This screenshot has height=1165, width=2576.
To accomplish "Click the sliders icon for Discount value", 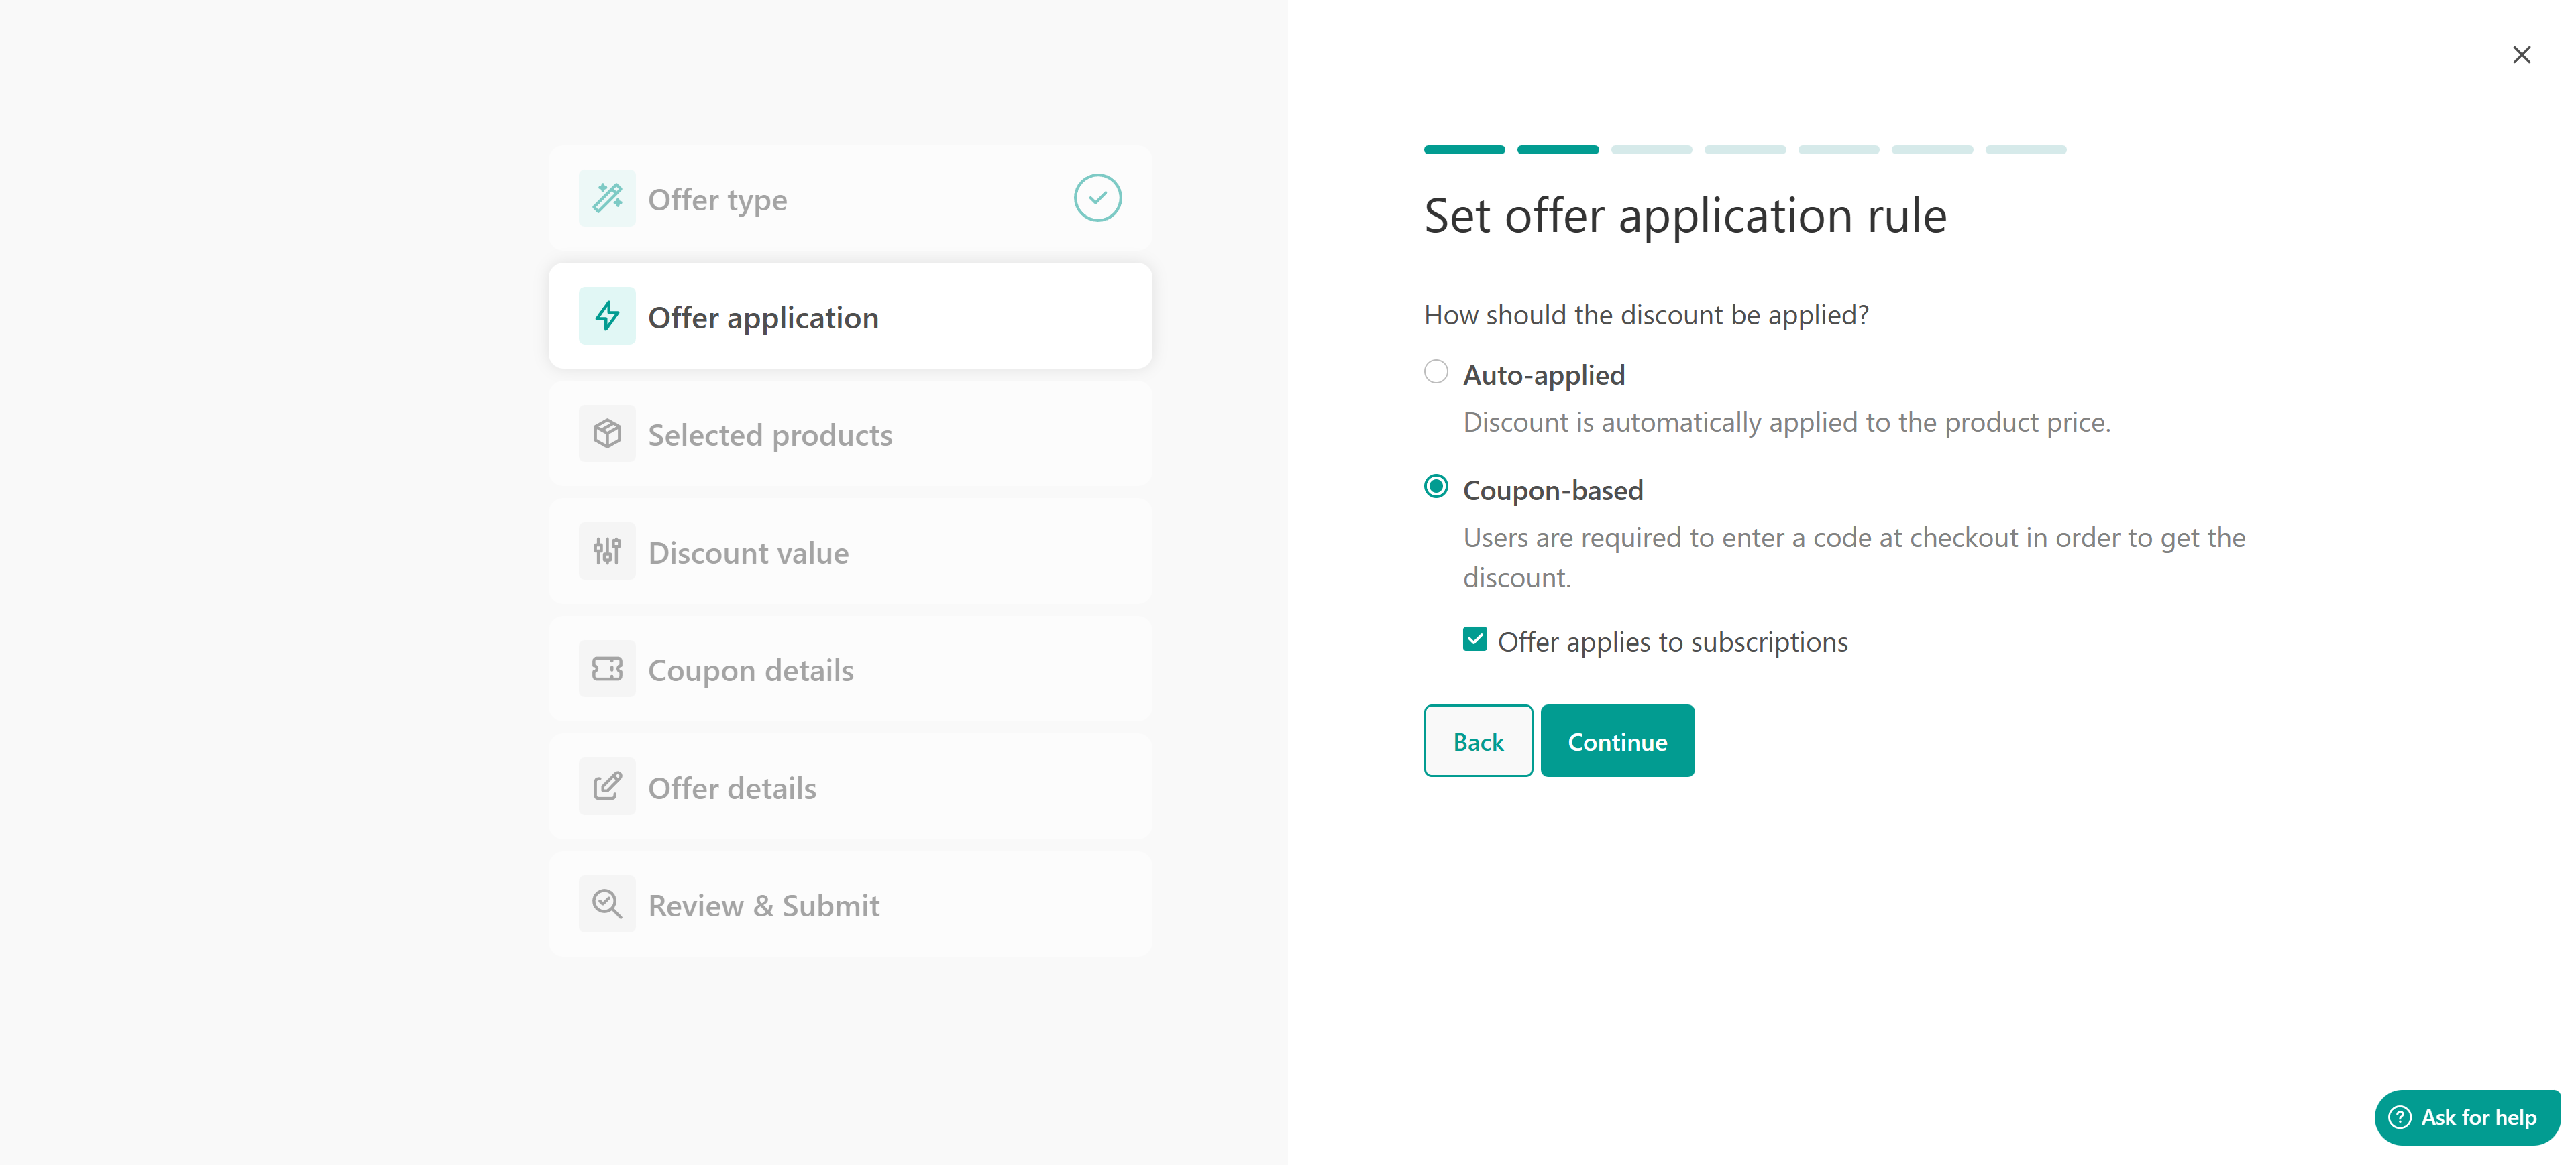I will click(x=607, y=552).
